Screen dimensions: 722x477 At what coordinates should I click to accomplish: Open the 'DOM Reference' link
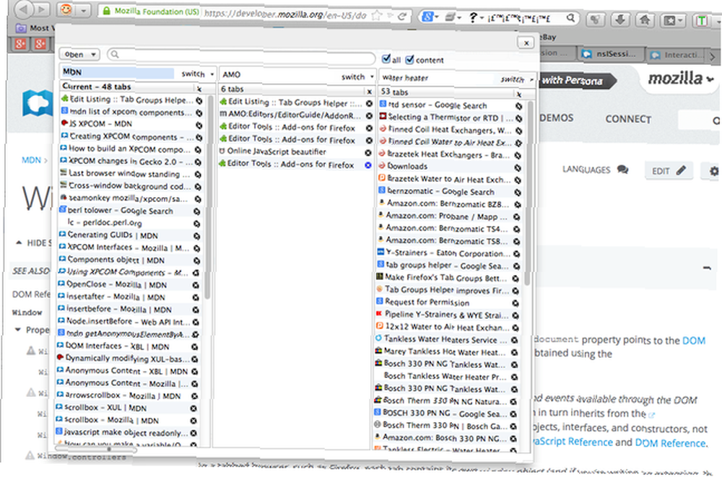pos(670,443)
